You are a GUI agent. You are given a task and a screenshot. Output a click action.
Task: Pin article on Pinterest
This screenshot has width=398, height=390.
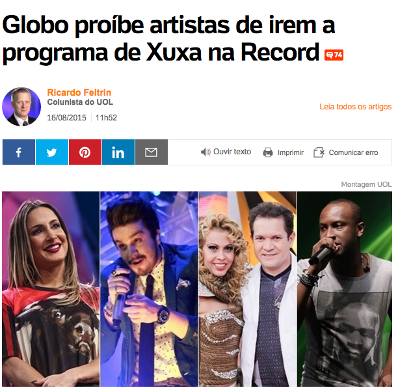[x=85, y=152]
